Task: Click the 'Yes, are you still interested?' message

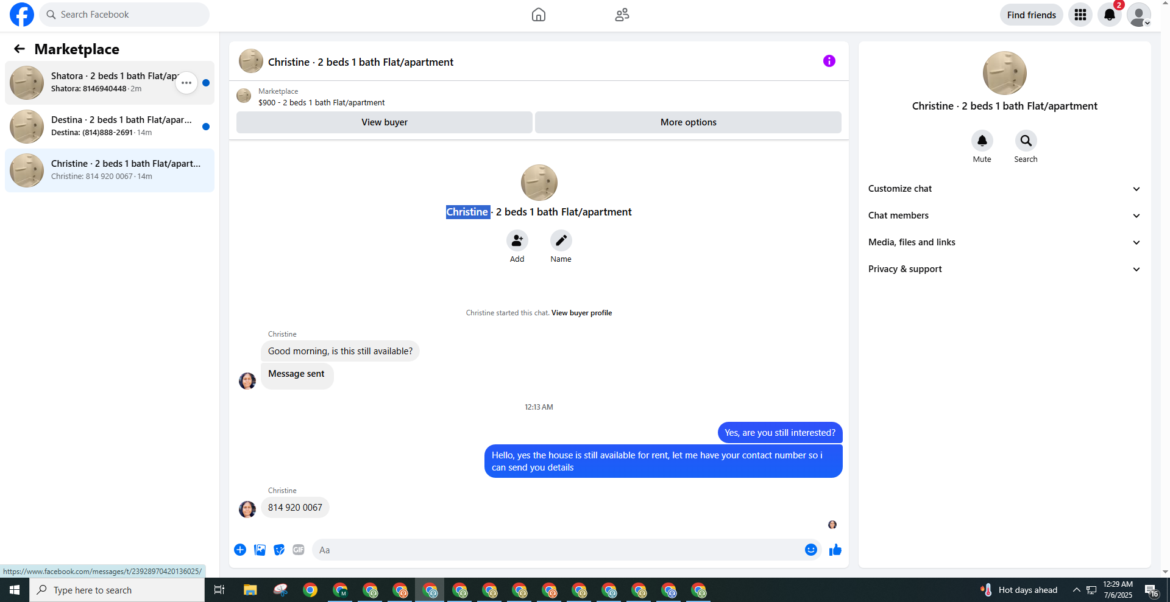Action: click(x=780, y=433)
